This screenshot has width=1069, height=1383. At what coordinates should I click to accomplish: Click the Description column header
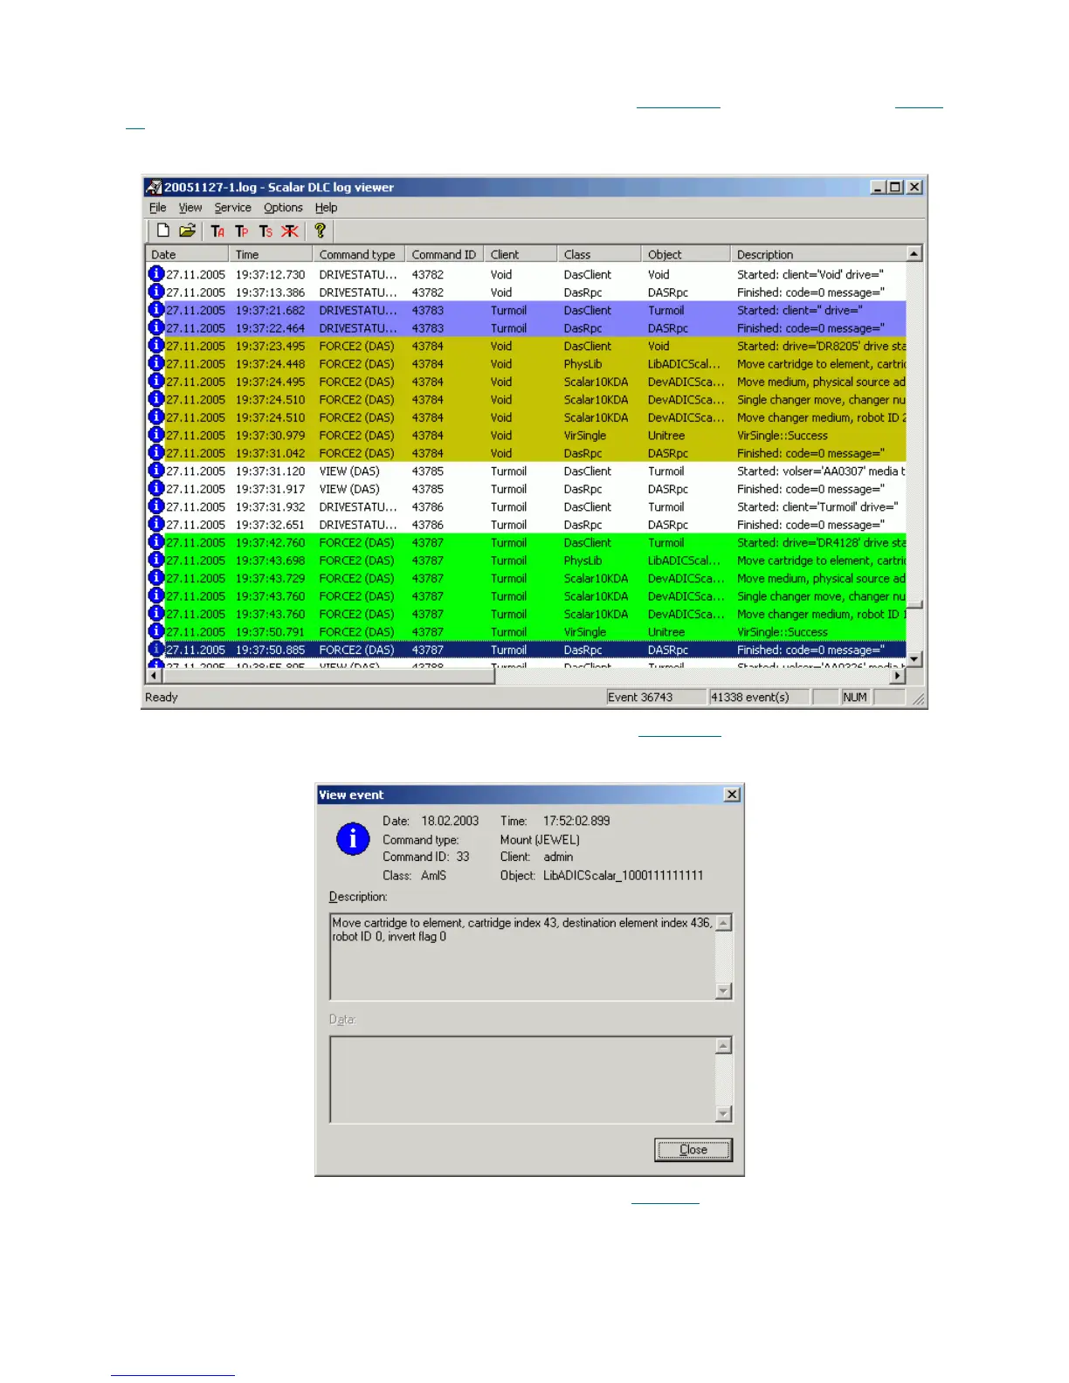818,254
